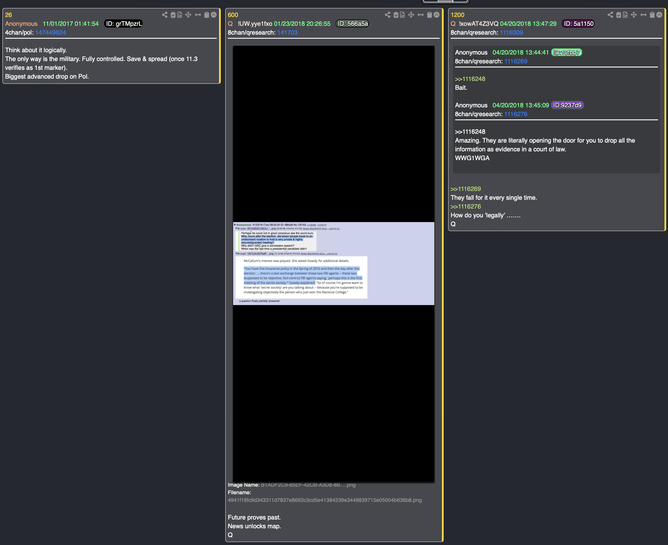Click the timestamp 04/20/2018 13:47:29

pos(528,24)
